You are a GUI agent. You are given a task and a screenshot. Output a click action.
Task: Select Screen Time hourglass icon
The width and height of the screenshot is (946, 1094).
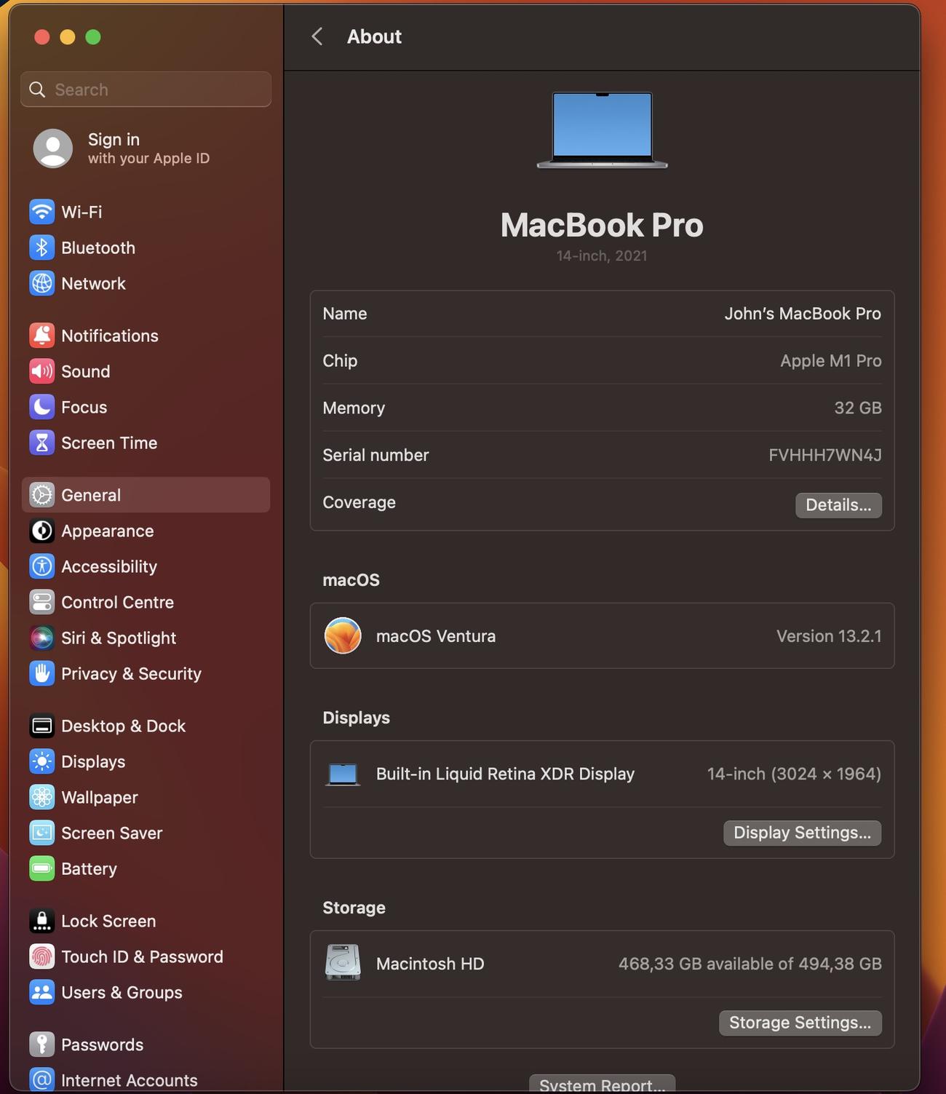41,443
